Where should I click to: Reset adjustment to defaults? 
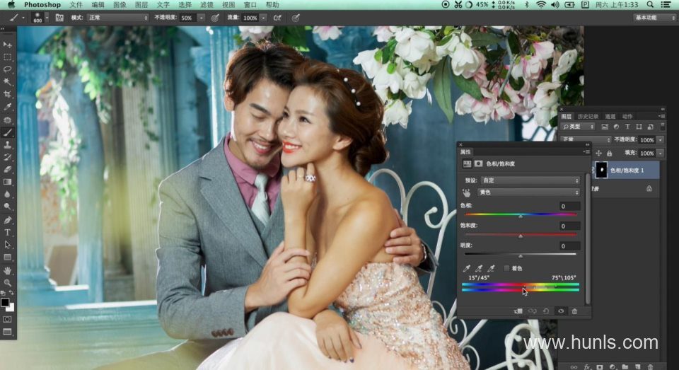(546, 311)
